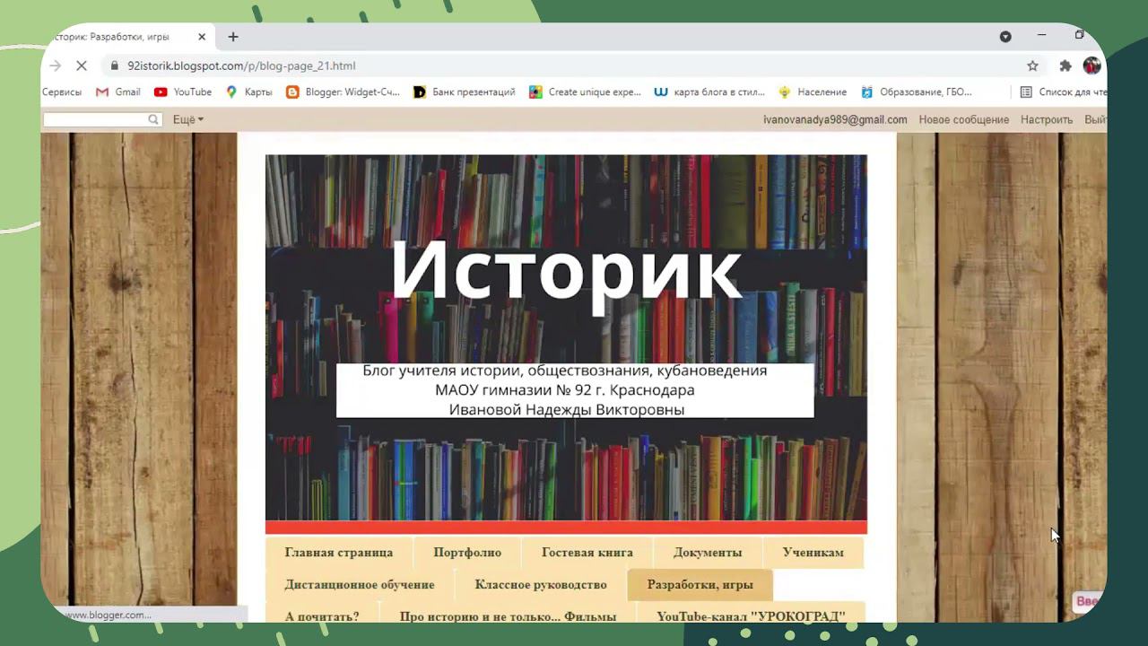Bookmark this page with the star icon
Screen dimensions: 1148x646
pos(1032,65)
